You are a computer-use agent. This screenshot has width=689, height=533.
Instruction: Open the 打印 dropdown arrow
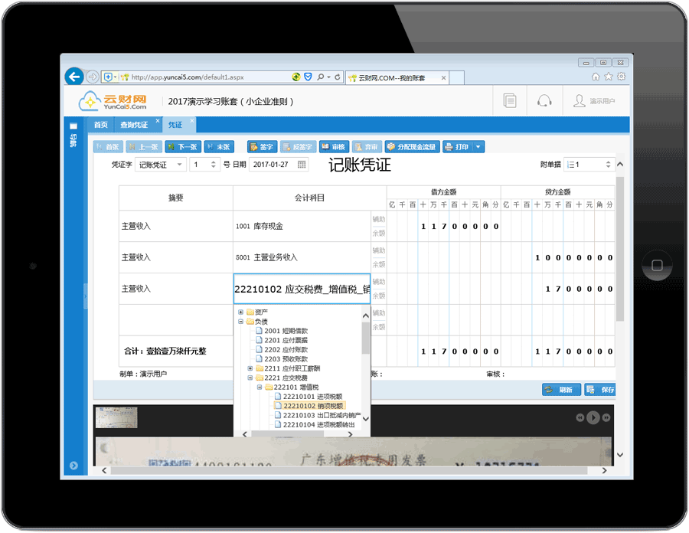pos(478,147)
